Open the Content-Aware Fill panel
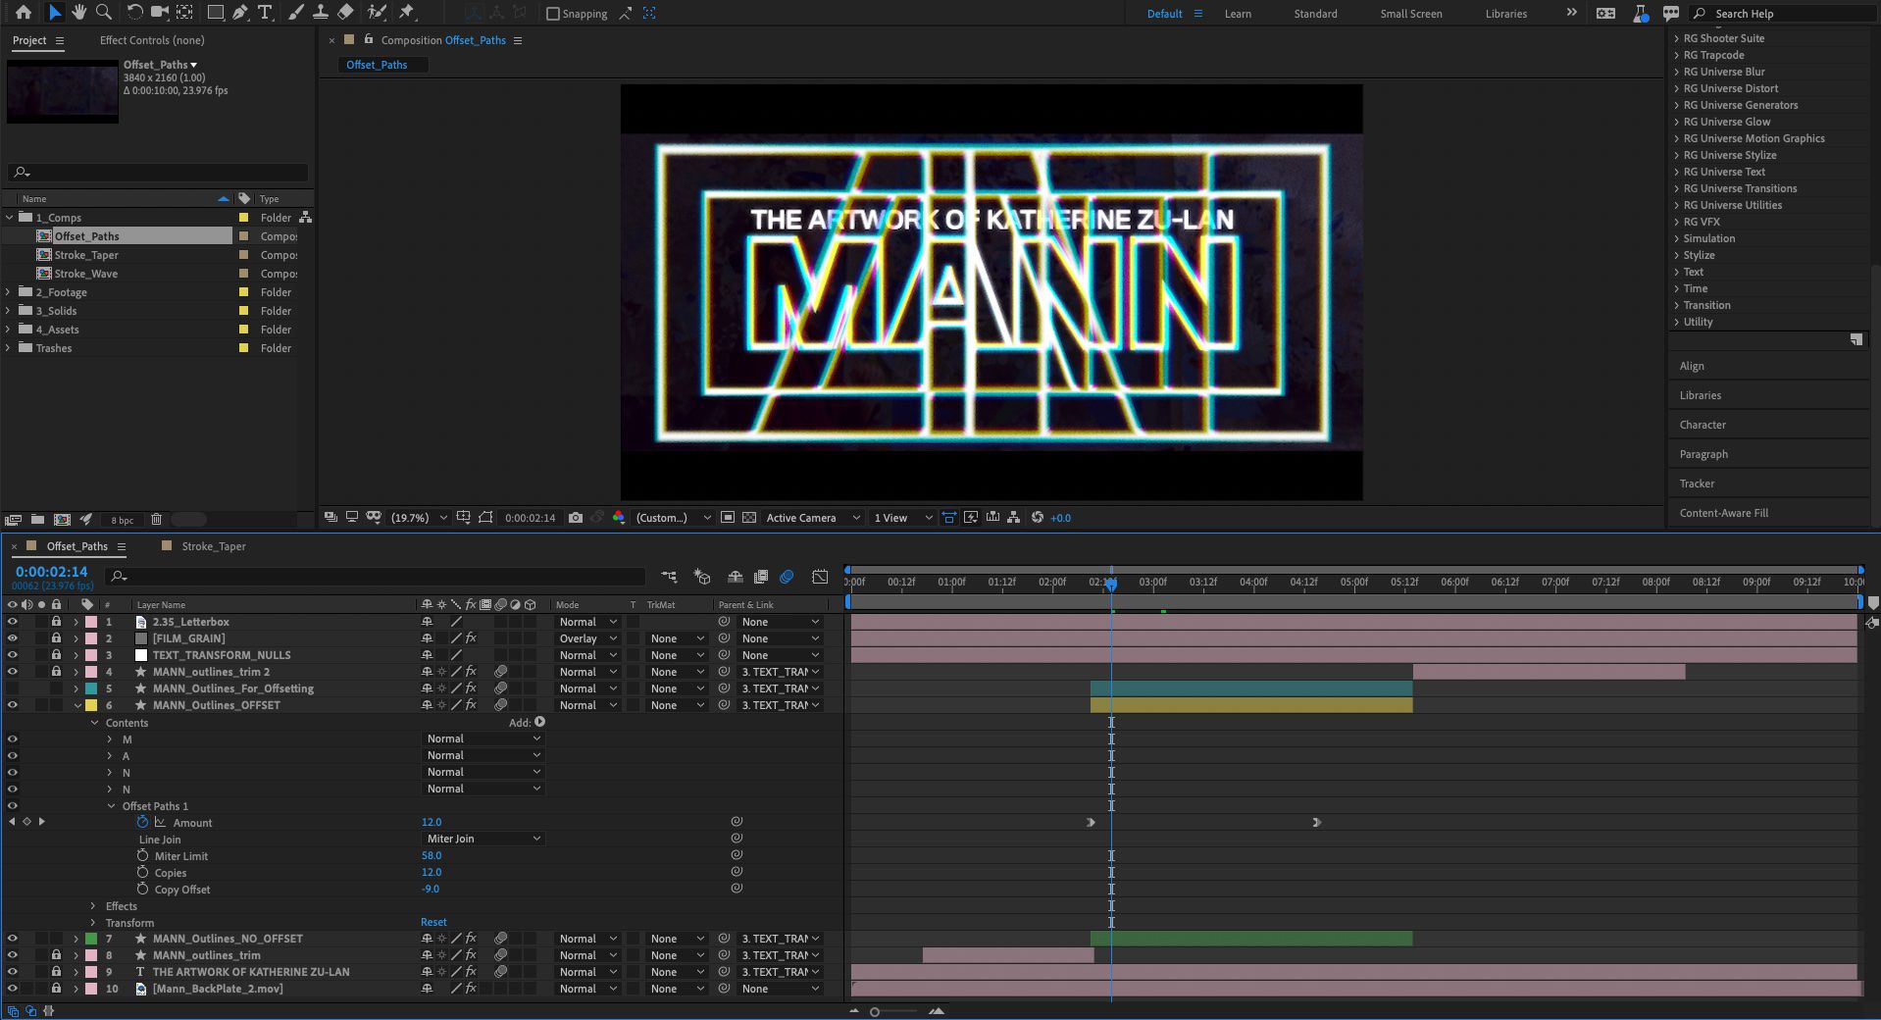The image size is (1881, 1020). 1723,512
